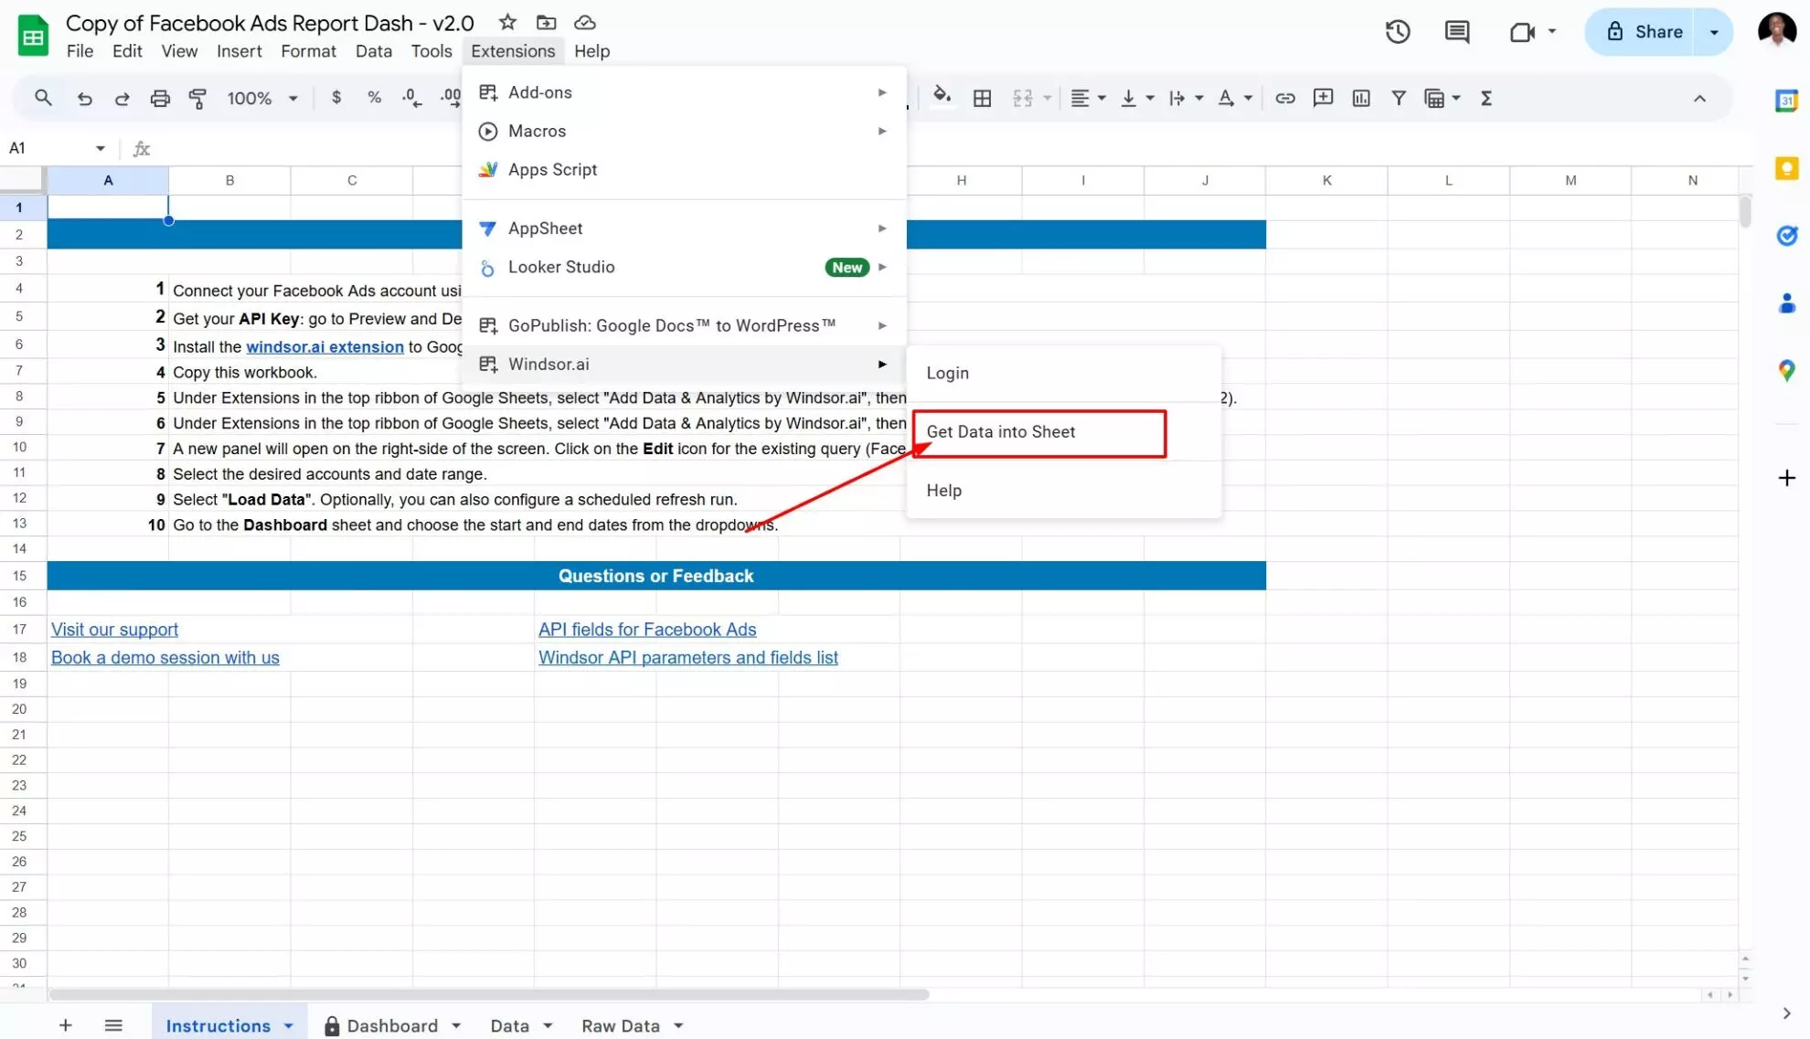Viewport: 1810px width, 1039px height.
Task: Open Google Calendar side panel icon
Action: point(1786,101)
